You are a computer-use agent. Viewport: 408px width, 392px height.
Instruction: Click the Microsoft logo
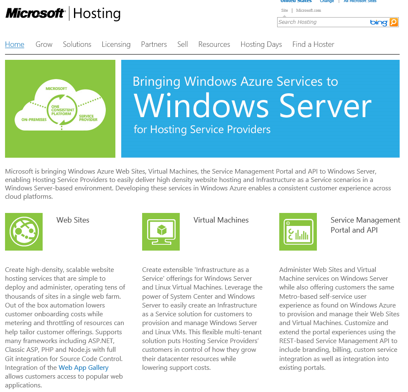click(35, 13)
